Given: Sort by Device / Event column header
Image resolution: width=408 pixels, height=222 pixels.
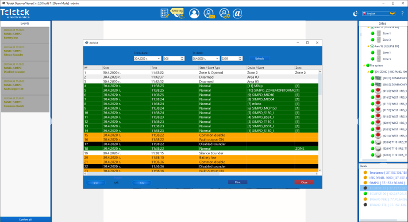Looking at the screenshot, I should (x=271, y=68).
